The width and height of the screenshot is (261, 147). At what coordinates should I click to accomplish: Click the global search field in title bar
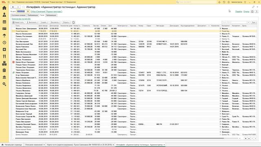click(196, 2)
